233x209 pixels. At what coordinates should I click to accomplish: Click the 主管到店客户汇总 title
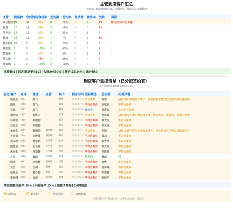pos(116,4)
